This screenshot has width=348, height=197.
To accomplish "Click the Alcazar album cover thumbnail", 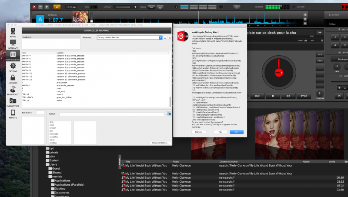I will tap(80, 17).
